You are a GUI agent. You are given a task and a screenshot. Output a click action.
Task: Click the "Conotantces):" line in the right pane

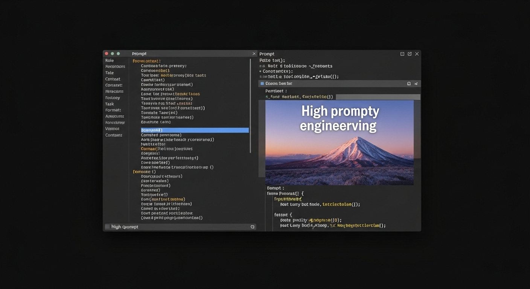pyautogui.click(x=277, y=71)
